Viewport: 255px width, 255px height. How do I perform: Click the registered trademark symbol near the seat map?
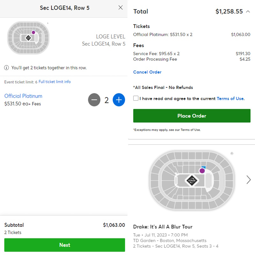(x=48, y=23)
